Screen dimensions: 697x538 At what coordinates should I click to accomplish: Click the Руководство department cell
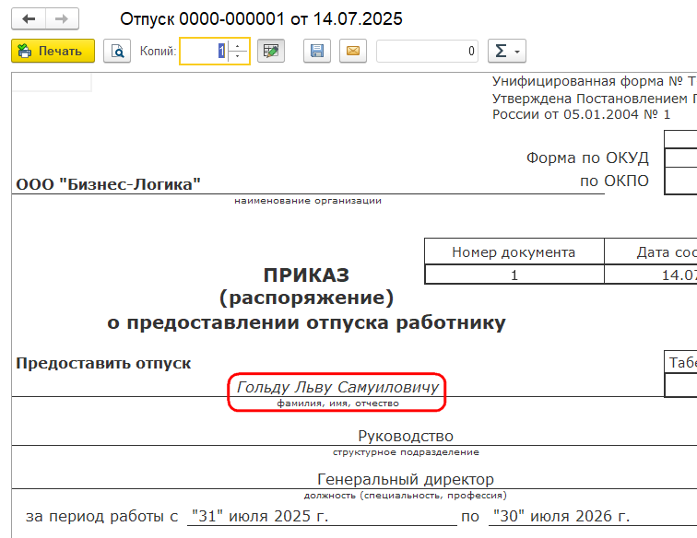(x=406, y=436)
